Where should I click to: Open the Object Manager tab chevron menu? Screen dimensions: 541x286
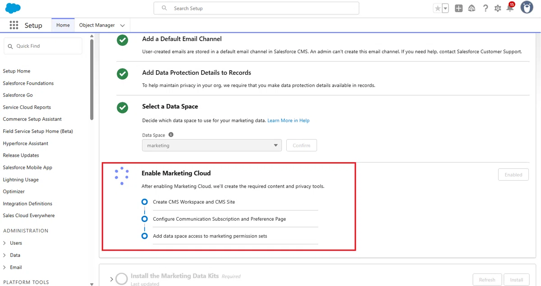coord(123,26)
